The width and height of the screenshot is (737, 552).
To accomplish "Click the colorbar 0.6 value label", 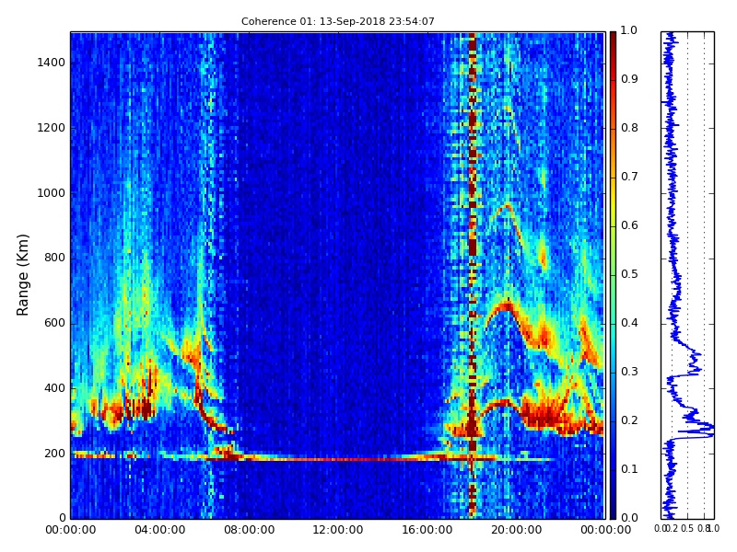I will pyautogui.click(x=629, y=225).
